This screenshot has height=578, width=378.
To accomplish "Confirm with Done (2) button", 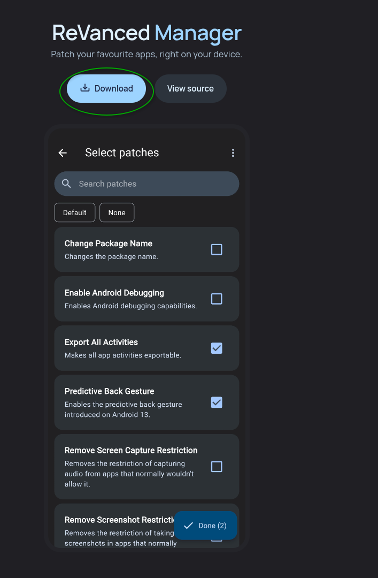I will [206, 526].
